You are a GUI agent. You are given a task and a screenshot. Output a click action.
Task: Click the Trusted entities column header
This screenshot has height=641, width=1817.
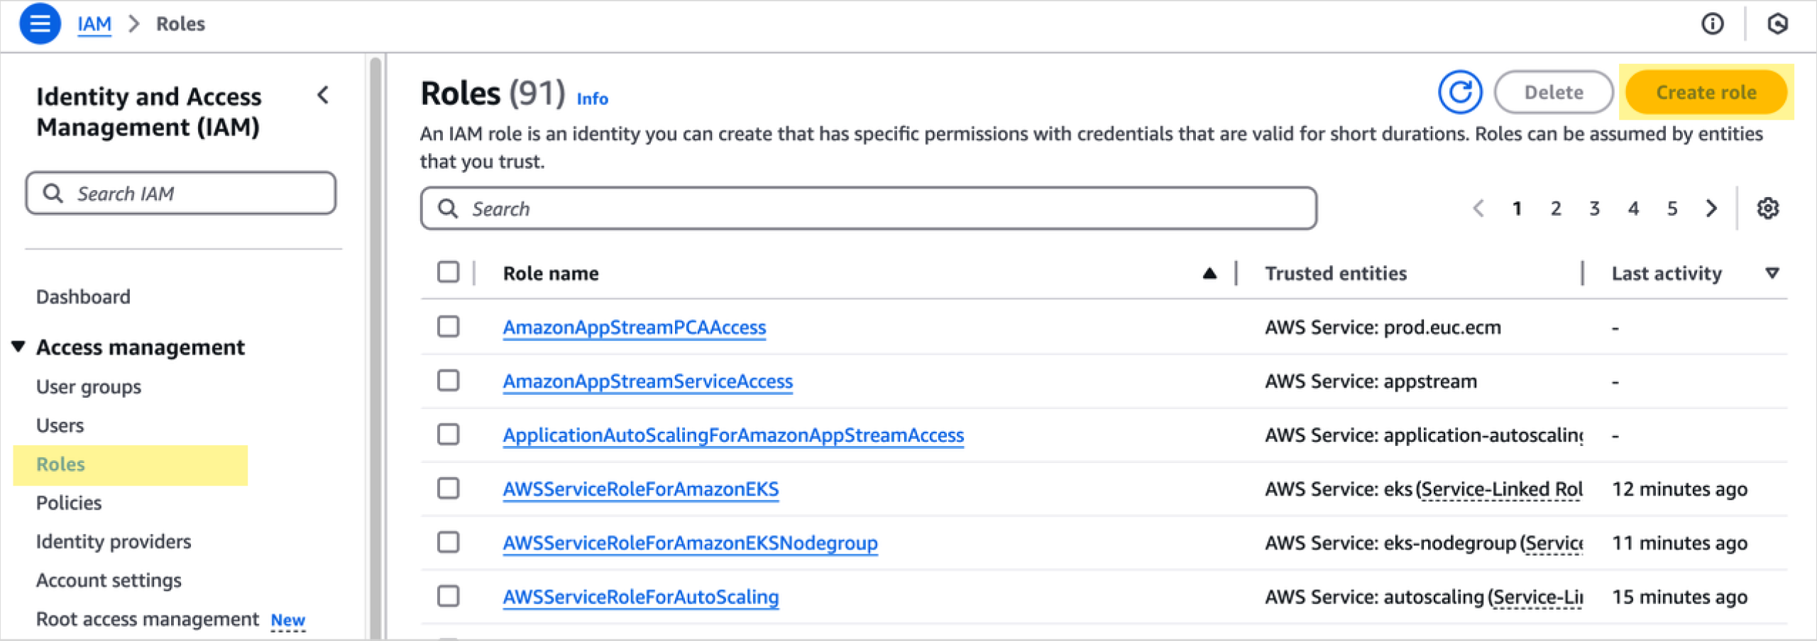tap(1336, 274)
